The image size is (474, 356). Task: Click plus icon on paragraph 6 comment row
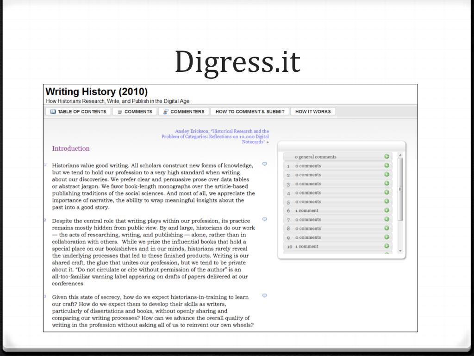(x=387, y=210)
